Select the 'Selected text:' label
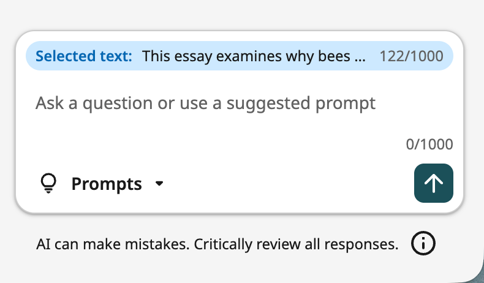Viewport: 484px width, 283px height. [84, 56]
